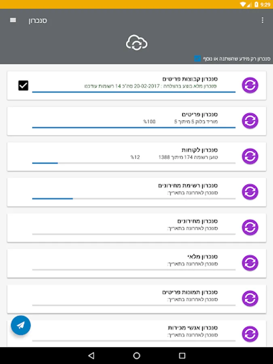Tap sync icon for סנכרון מחירונים
The height and width of the screenshot is (364, 273).
[x=250, y=227]
